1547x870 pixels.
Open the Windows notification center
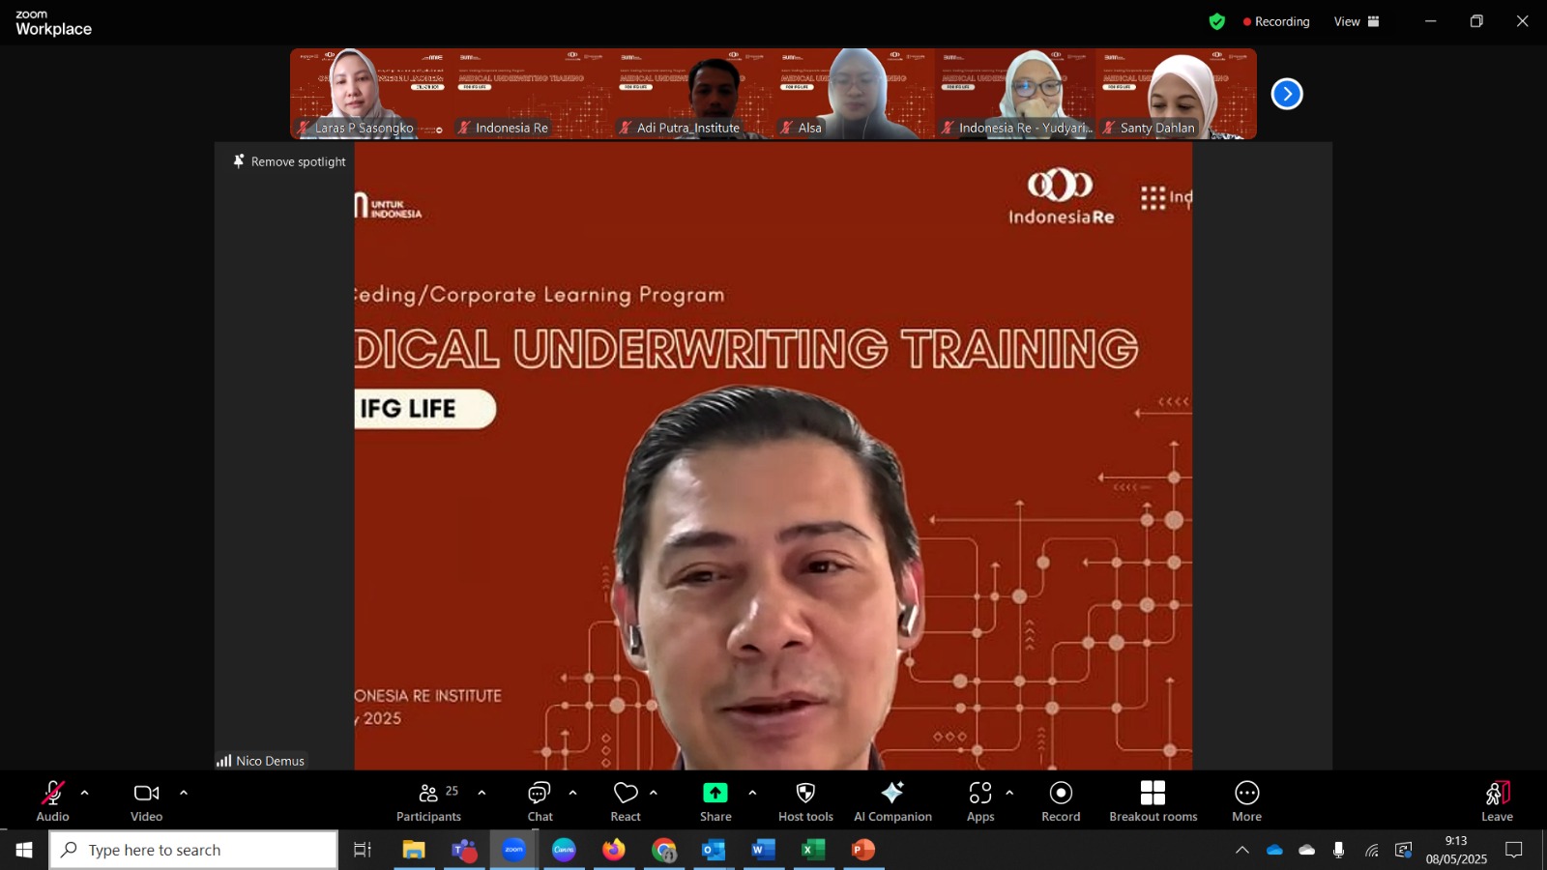pos(1514,850)
